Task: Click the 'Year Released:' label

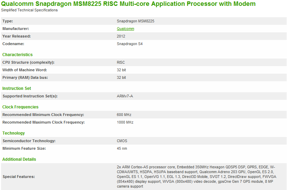Action: point(16,36)
